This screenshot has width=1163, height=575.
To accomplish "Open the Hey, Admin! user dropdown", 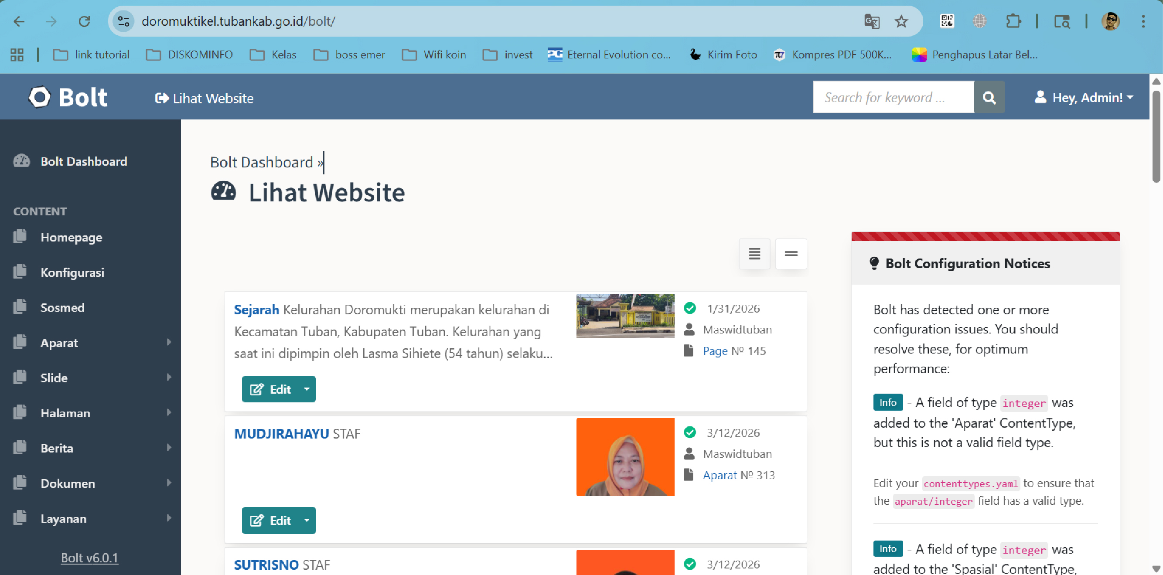I will [1084, 98].
